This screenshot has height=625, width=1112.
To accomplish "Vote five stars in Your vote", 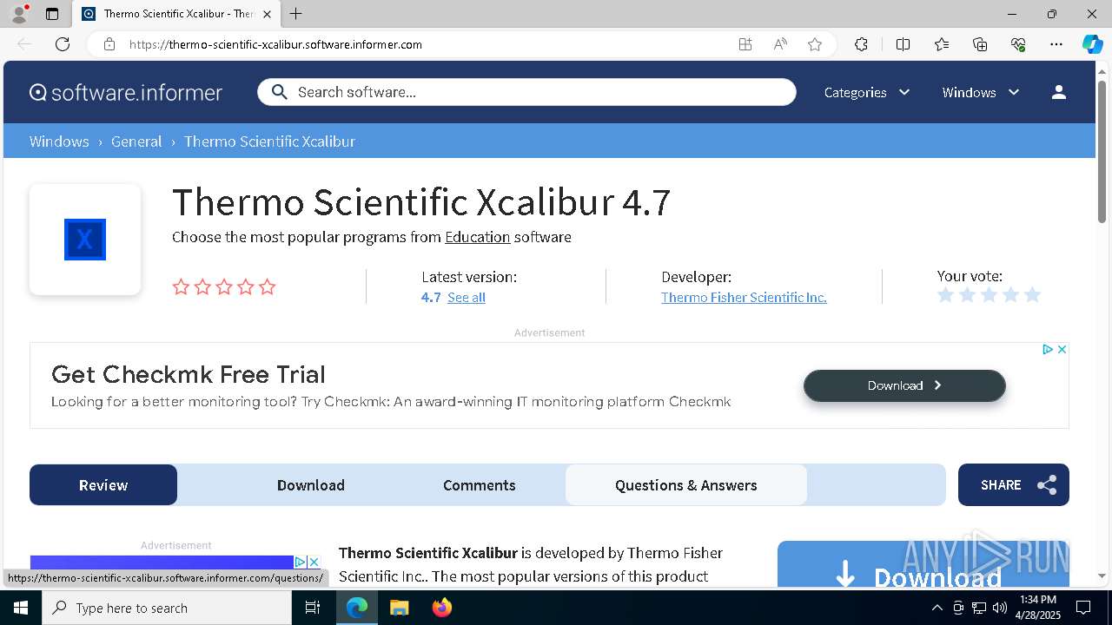I will (1032, 295).
